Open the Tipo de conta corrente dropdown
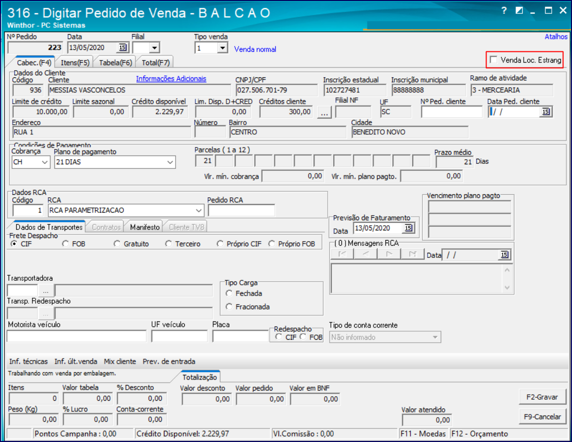Screen dimensions: 572x442 tap(435, 337)
